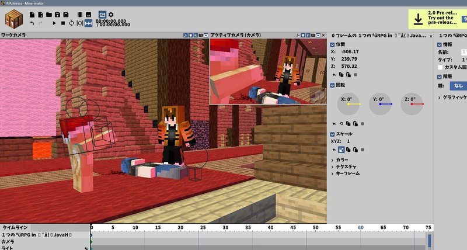Toggle work camera particles icon
467x250 pixels.
196,35
